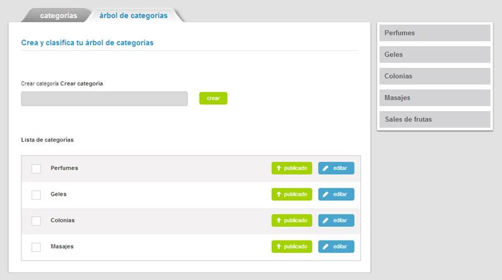The height and width of the screenshot is (280, 502).
Task: Choose Sales de frutas in side panel
Action: pos(434,119)
